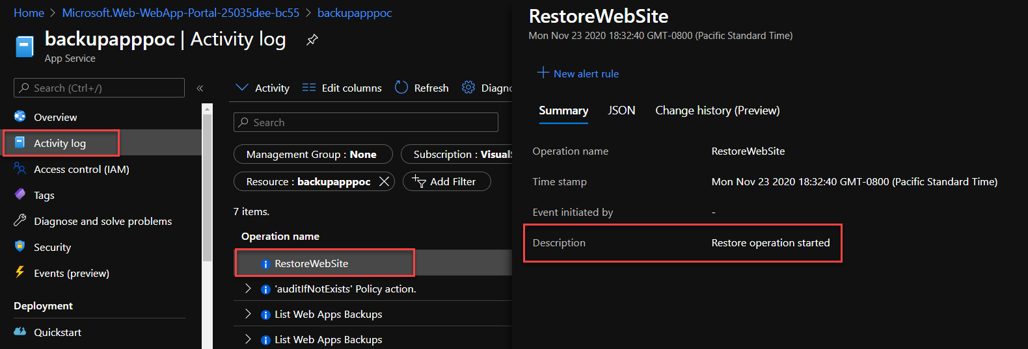The height and width of the screenshot is (349, 1028).
Task: Switch to Change history (Preview) tab
Action: pyautogui.click(x=717, y=110)
